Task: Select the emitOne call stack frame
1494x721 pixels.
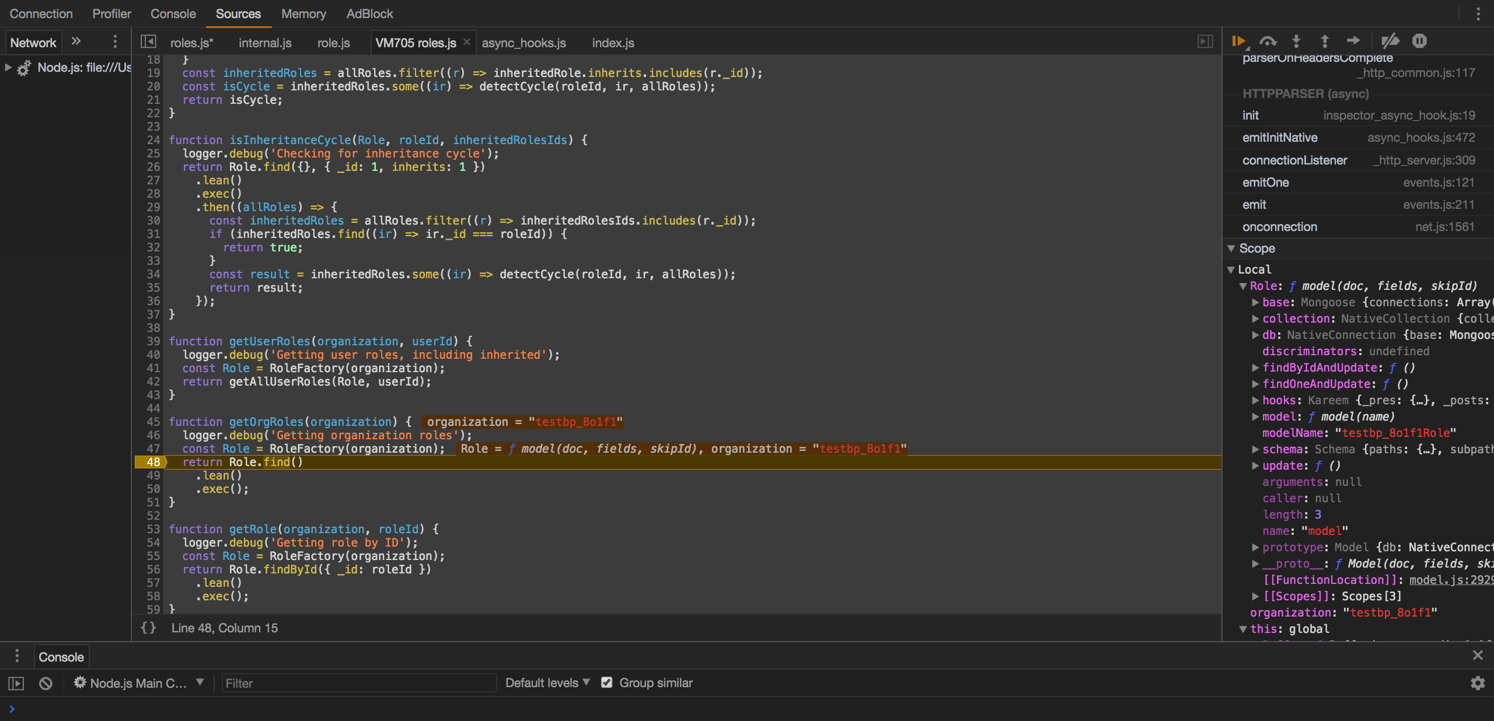Action: 1358,182
